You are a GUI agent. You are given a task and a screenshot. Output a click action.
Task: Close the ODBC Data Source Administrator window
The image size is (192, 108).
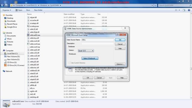coord(125,28)
